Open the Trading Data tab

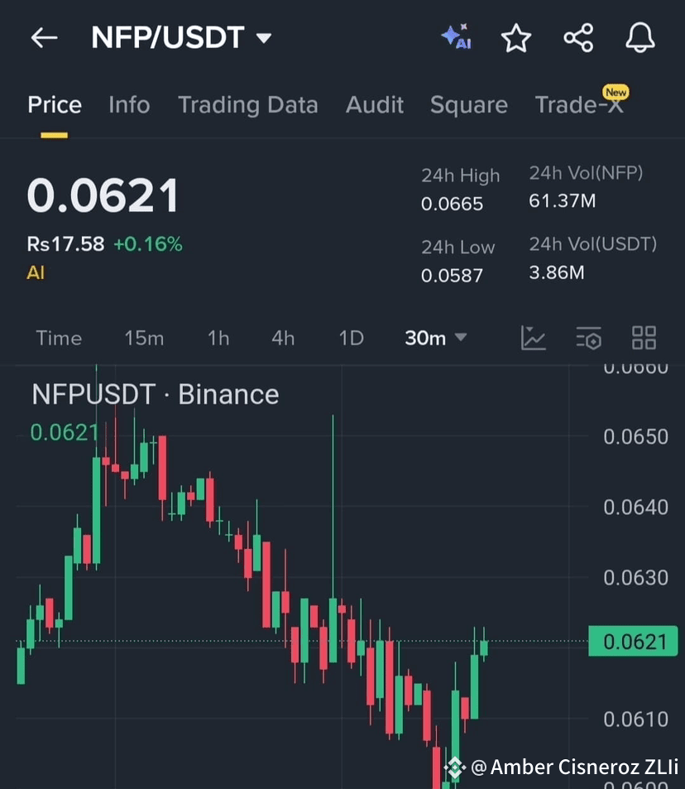pos(248,105)
